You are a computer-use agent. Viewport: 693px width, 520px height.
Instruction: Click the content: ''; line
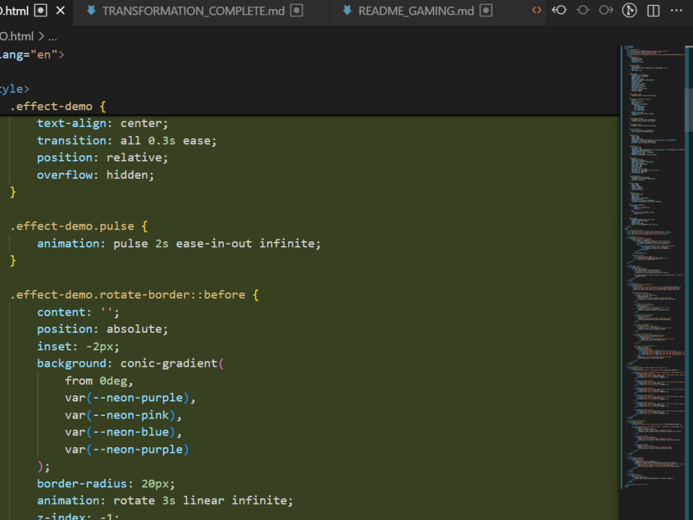pos(78,312)
